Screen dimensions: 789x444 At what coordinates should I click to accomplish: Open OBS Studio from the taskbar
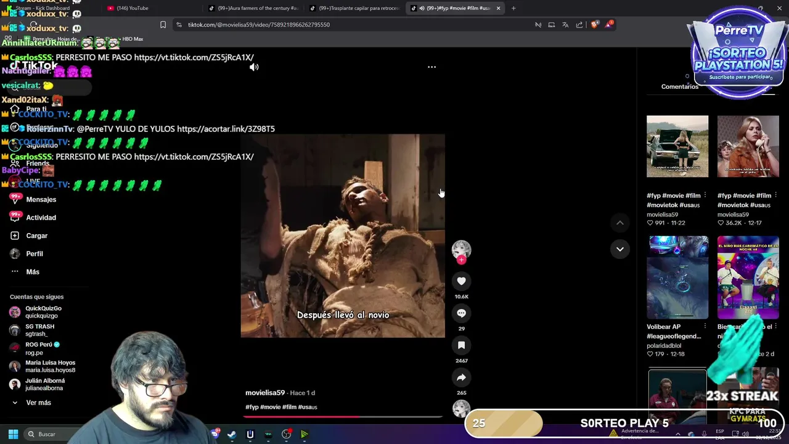coord(286,434)
